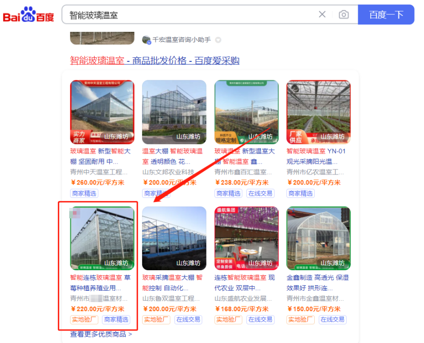Clear the search box with X icon
This screenshot has height=343, width=424.
coord(322,14)
